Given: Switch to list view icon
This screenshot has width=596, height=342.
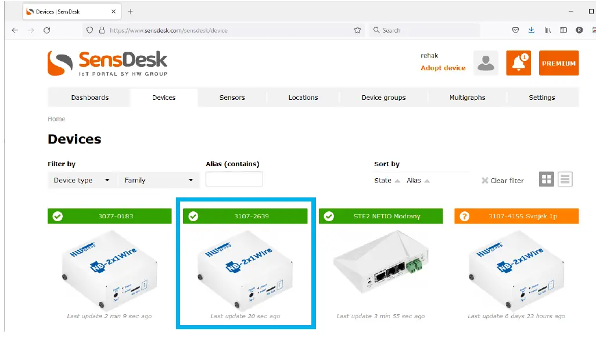Looking at the screenshot, I should [x=565, y=179].
